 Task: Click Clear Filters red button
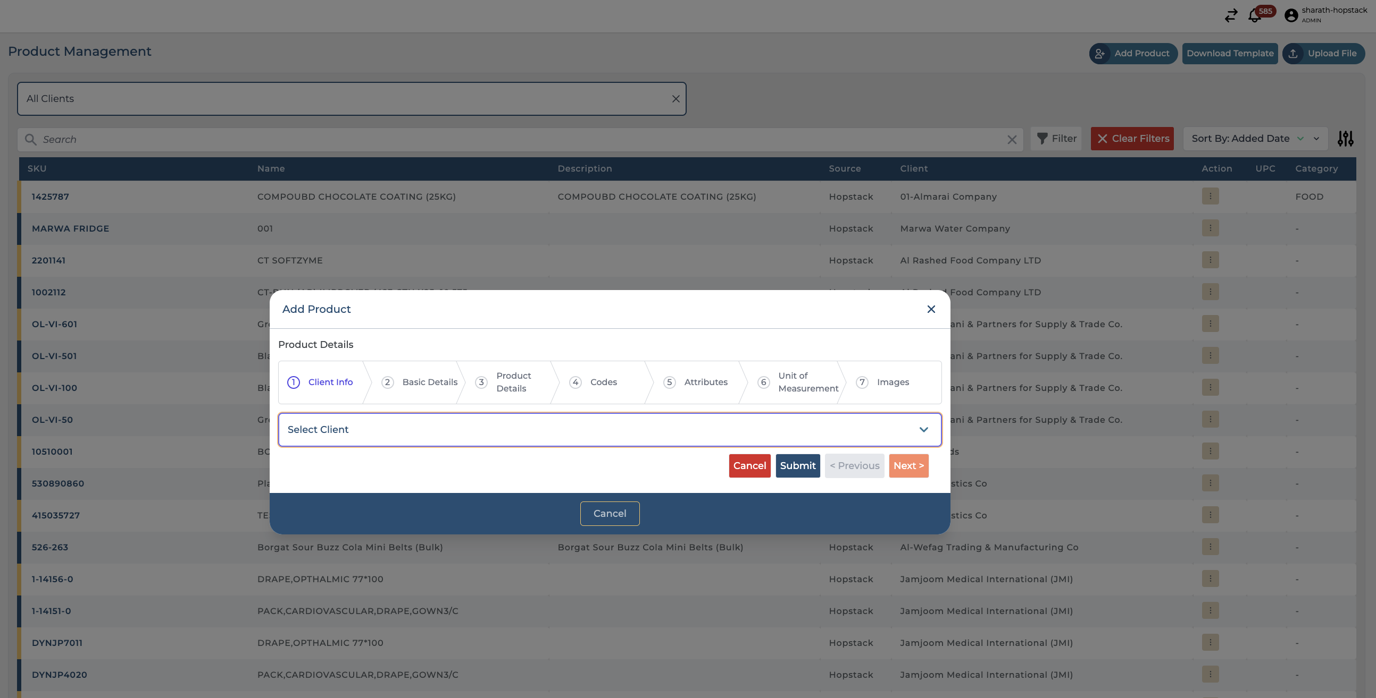[1132, 139]
